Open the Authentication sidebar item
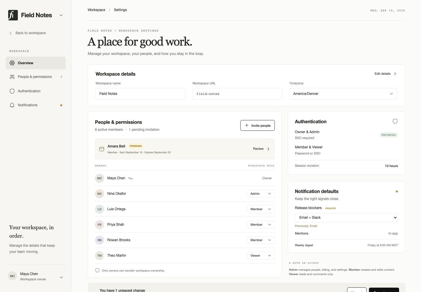Image resolution: width=421 pixels, height=292 pixels. [36, 91]
